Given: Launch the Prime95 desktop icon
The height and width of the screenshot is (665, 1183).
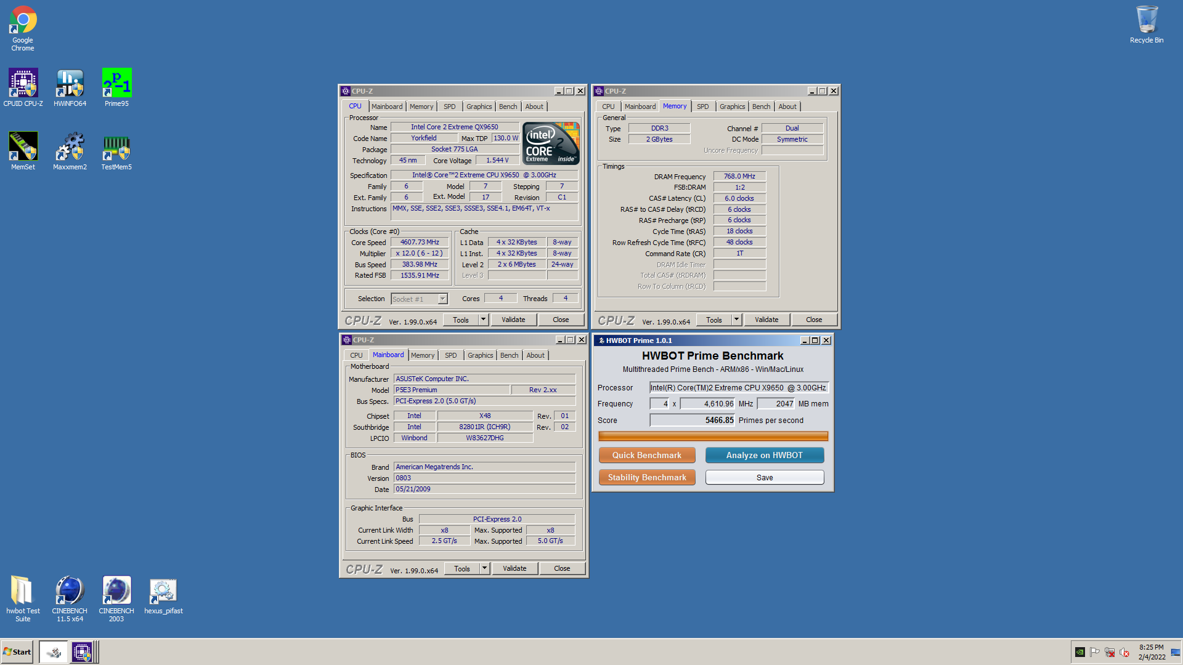Looking at the screenshot, I should pos(116,87).
